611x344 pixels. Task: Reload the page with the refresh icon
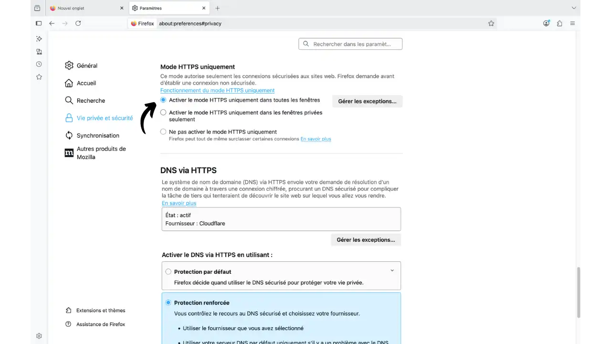78,23
